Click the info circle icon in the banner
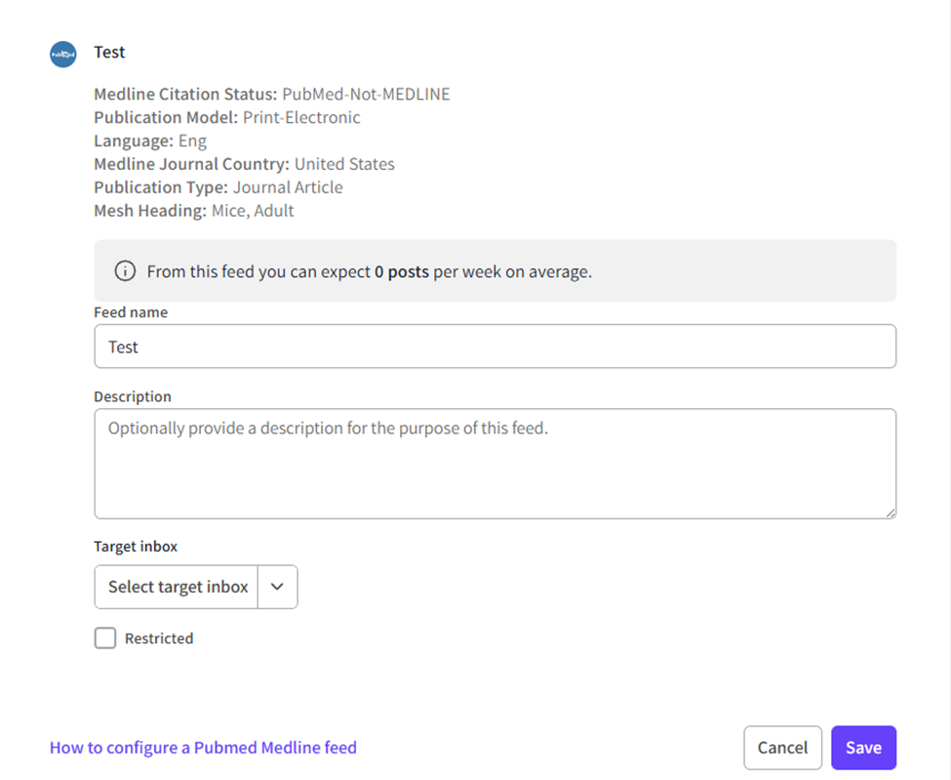This screenshot has height=780, width=951. (x=125, y=271)
